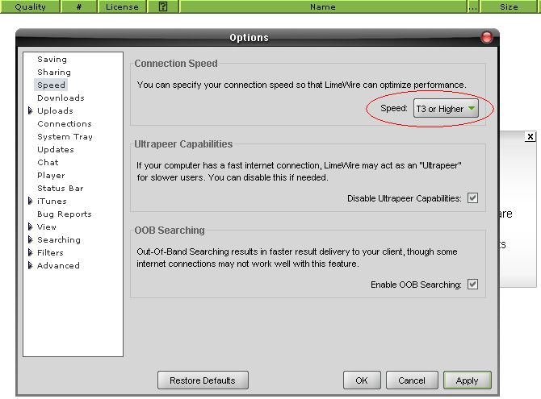Click the question mark column header icon
This screenshot has height=399, width=541.
[x=163, y=6]
